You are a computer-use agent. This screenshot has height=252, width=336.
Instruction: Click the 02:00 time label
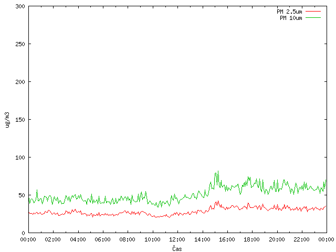click(x=52, y=239)
